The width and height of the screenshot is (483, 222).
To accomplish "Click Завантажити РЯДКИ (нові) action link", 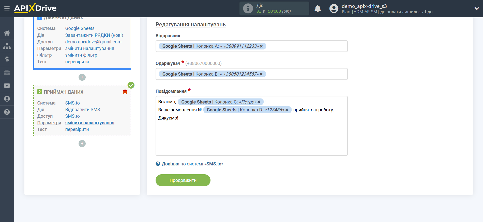I will [94, 35].
